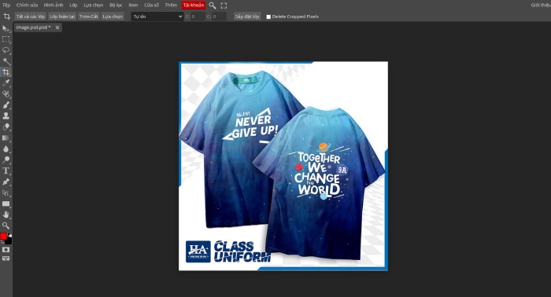Click the crop icon in options bar
The image size is (551, 297).
[x=6, y=16]
